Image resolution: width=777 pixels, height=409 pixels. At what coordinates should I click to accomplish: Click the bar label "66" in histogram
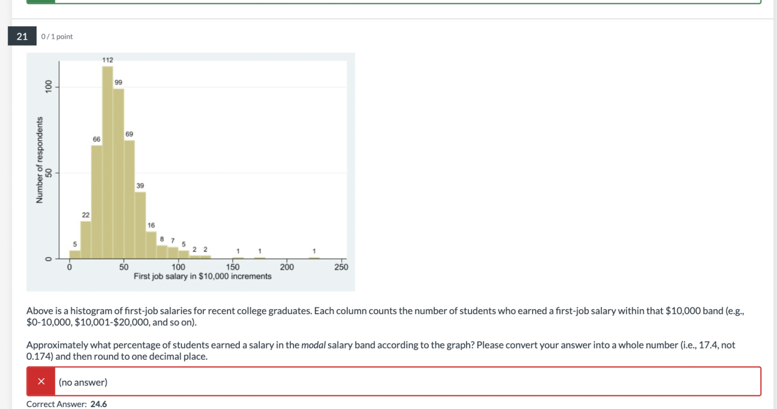pyautogui.click(x=97, y=139)
